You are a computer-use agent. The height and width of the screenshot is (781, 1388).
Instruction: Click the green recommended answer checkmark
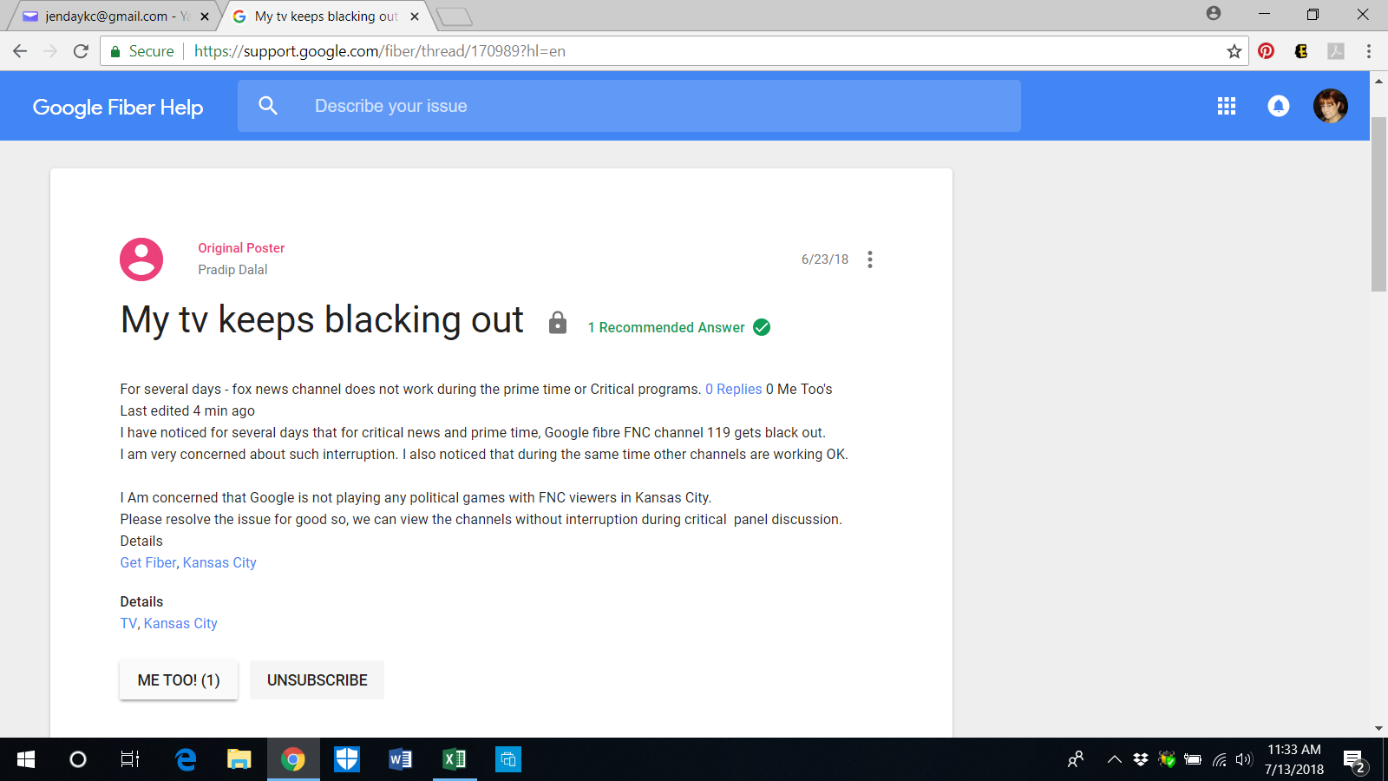(762, 327)
